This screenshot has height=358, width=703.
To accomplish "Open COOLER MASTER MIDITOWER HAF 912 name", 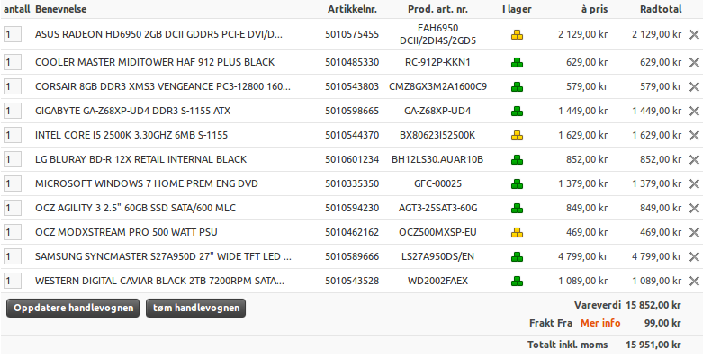I will [x=155, y=62].
